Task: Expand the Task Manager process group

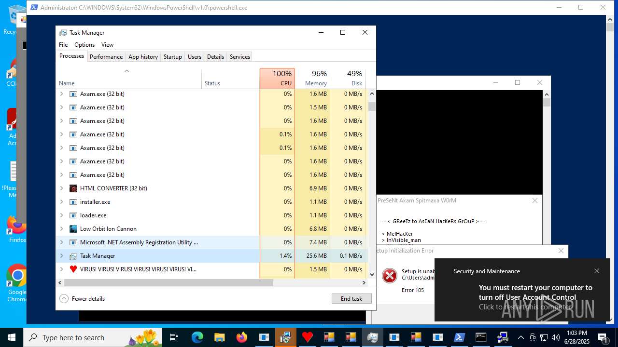Action: tap(61, 256)
